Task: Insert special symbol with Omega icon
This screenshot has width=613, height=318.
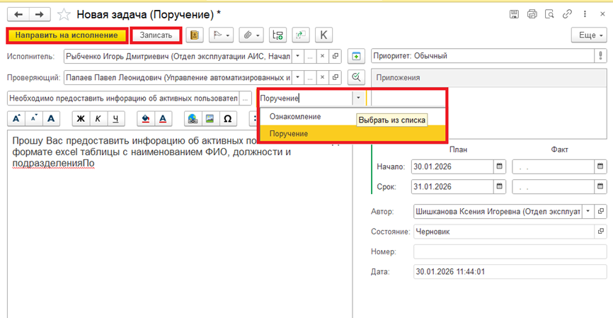Action: (227, 118)
